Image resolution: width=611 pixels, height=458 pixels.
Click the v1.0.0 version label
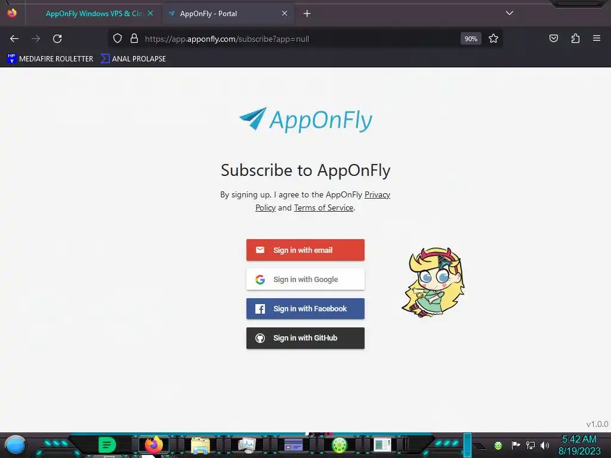(597, 424)
